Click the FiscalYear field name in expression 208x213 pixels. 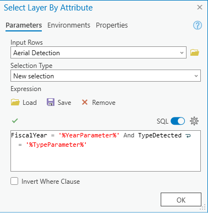coord(29,135)
